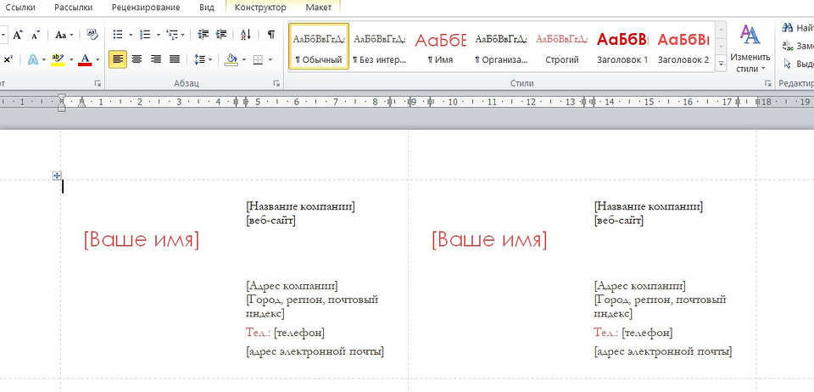Click the grow font size icon
814x392 pixels.
pyautogui.click(x=17, y=35)
